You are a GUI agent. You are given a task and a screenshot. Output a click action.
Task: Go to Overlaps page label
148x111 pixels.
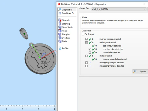point(66,38)
